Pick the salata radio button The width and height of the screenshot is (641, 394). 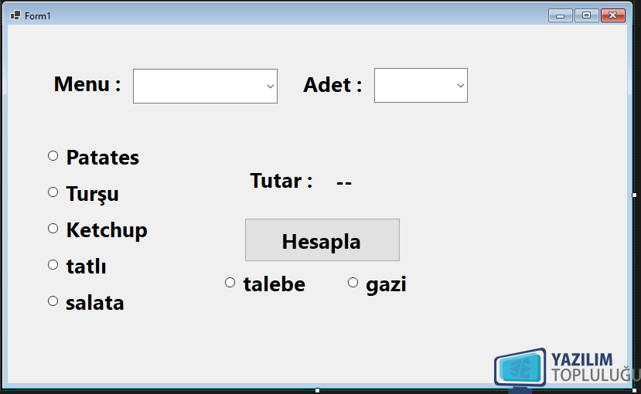tap(53, 301)
